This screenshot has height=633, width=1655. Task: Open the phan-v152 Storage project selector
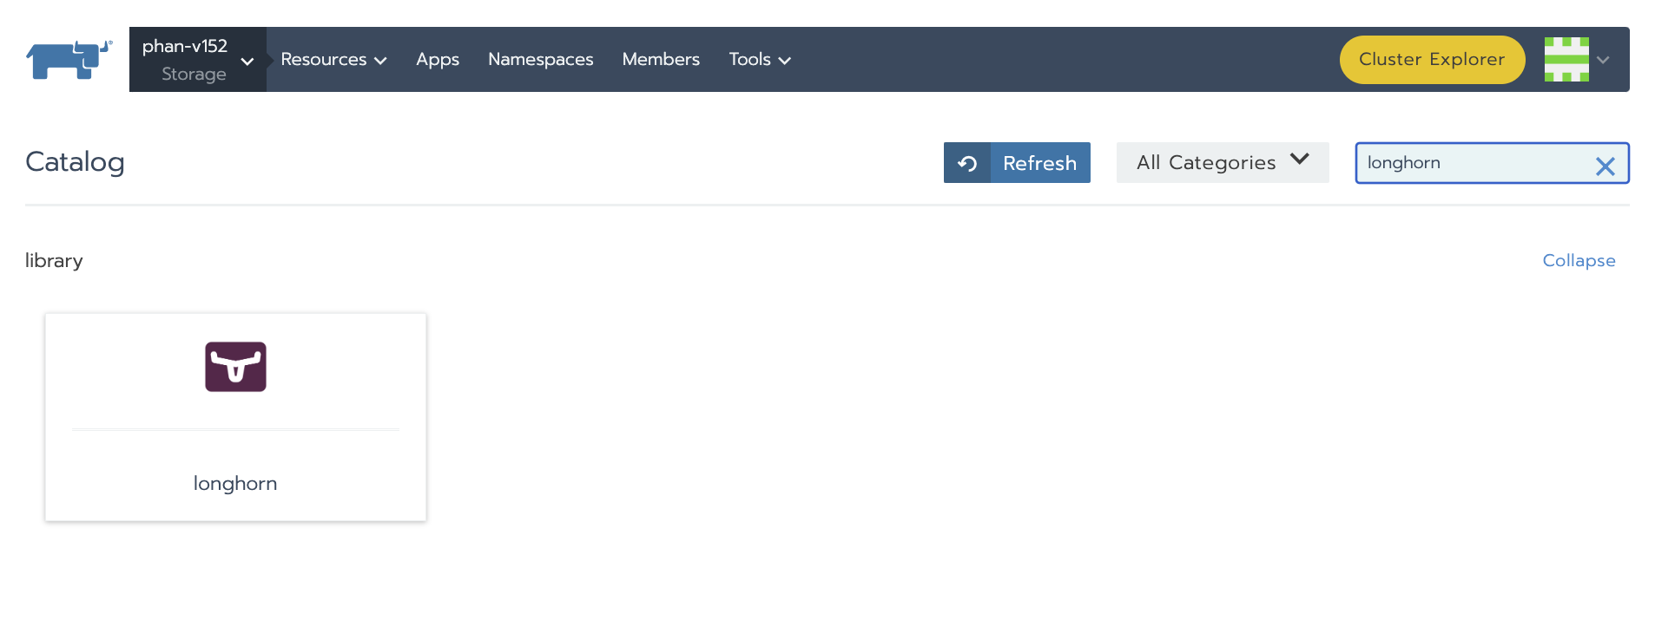click(197, 60)
